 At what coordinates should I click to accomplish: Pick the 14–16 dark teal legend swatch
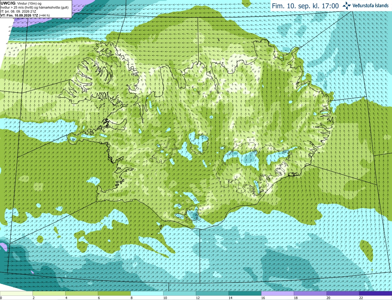coord(245,294)
